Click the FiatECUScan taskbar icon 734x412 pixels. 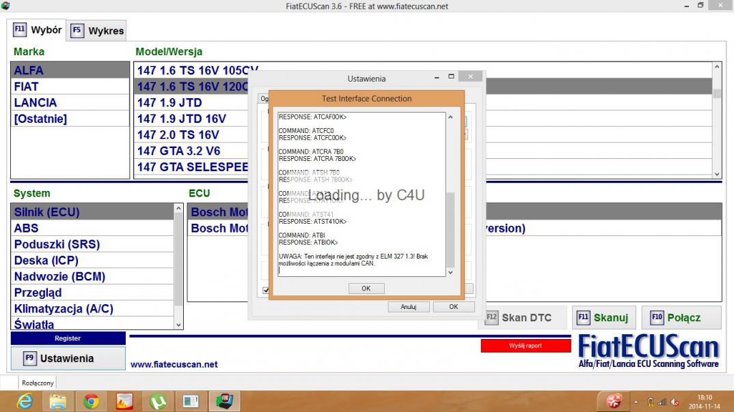[225, 401]
